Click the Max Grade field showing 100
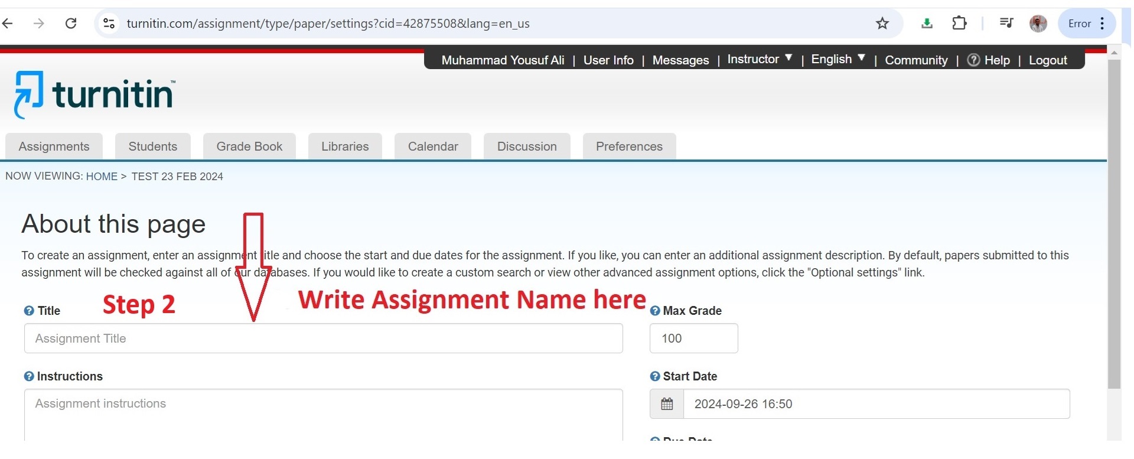Image resolution: width=1134 pixels, height=459 pixels. point(694,338)
